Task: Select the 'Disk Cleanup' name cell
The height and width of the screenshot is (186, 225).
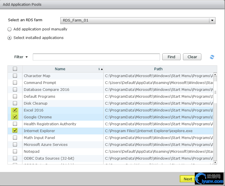Action: pos(63,103)
